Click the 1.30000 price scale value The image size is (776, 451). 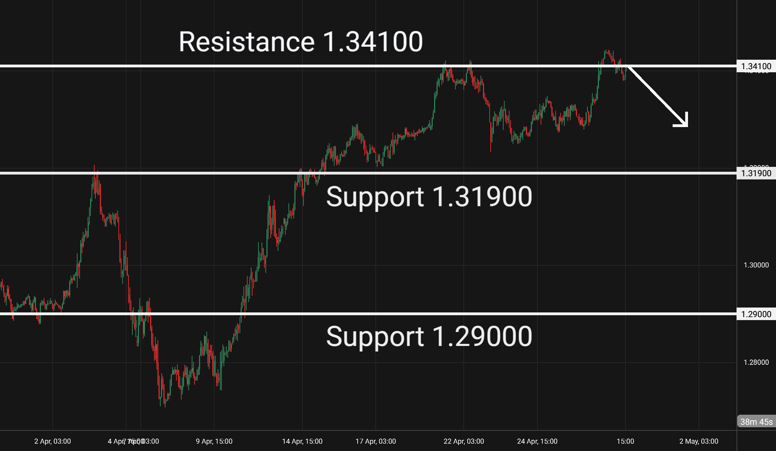[756, 265]
